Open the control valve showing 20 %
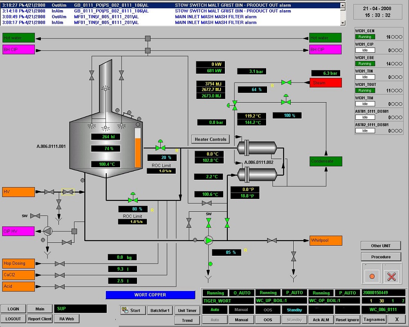This screenshot has height=327, width=409. pyautogui.click(x=160, y=147)
